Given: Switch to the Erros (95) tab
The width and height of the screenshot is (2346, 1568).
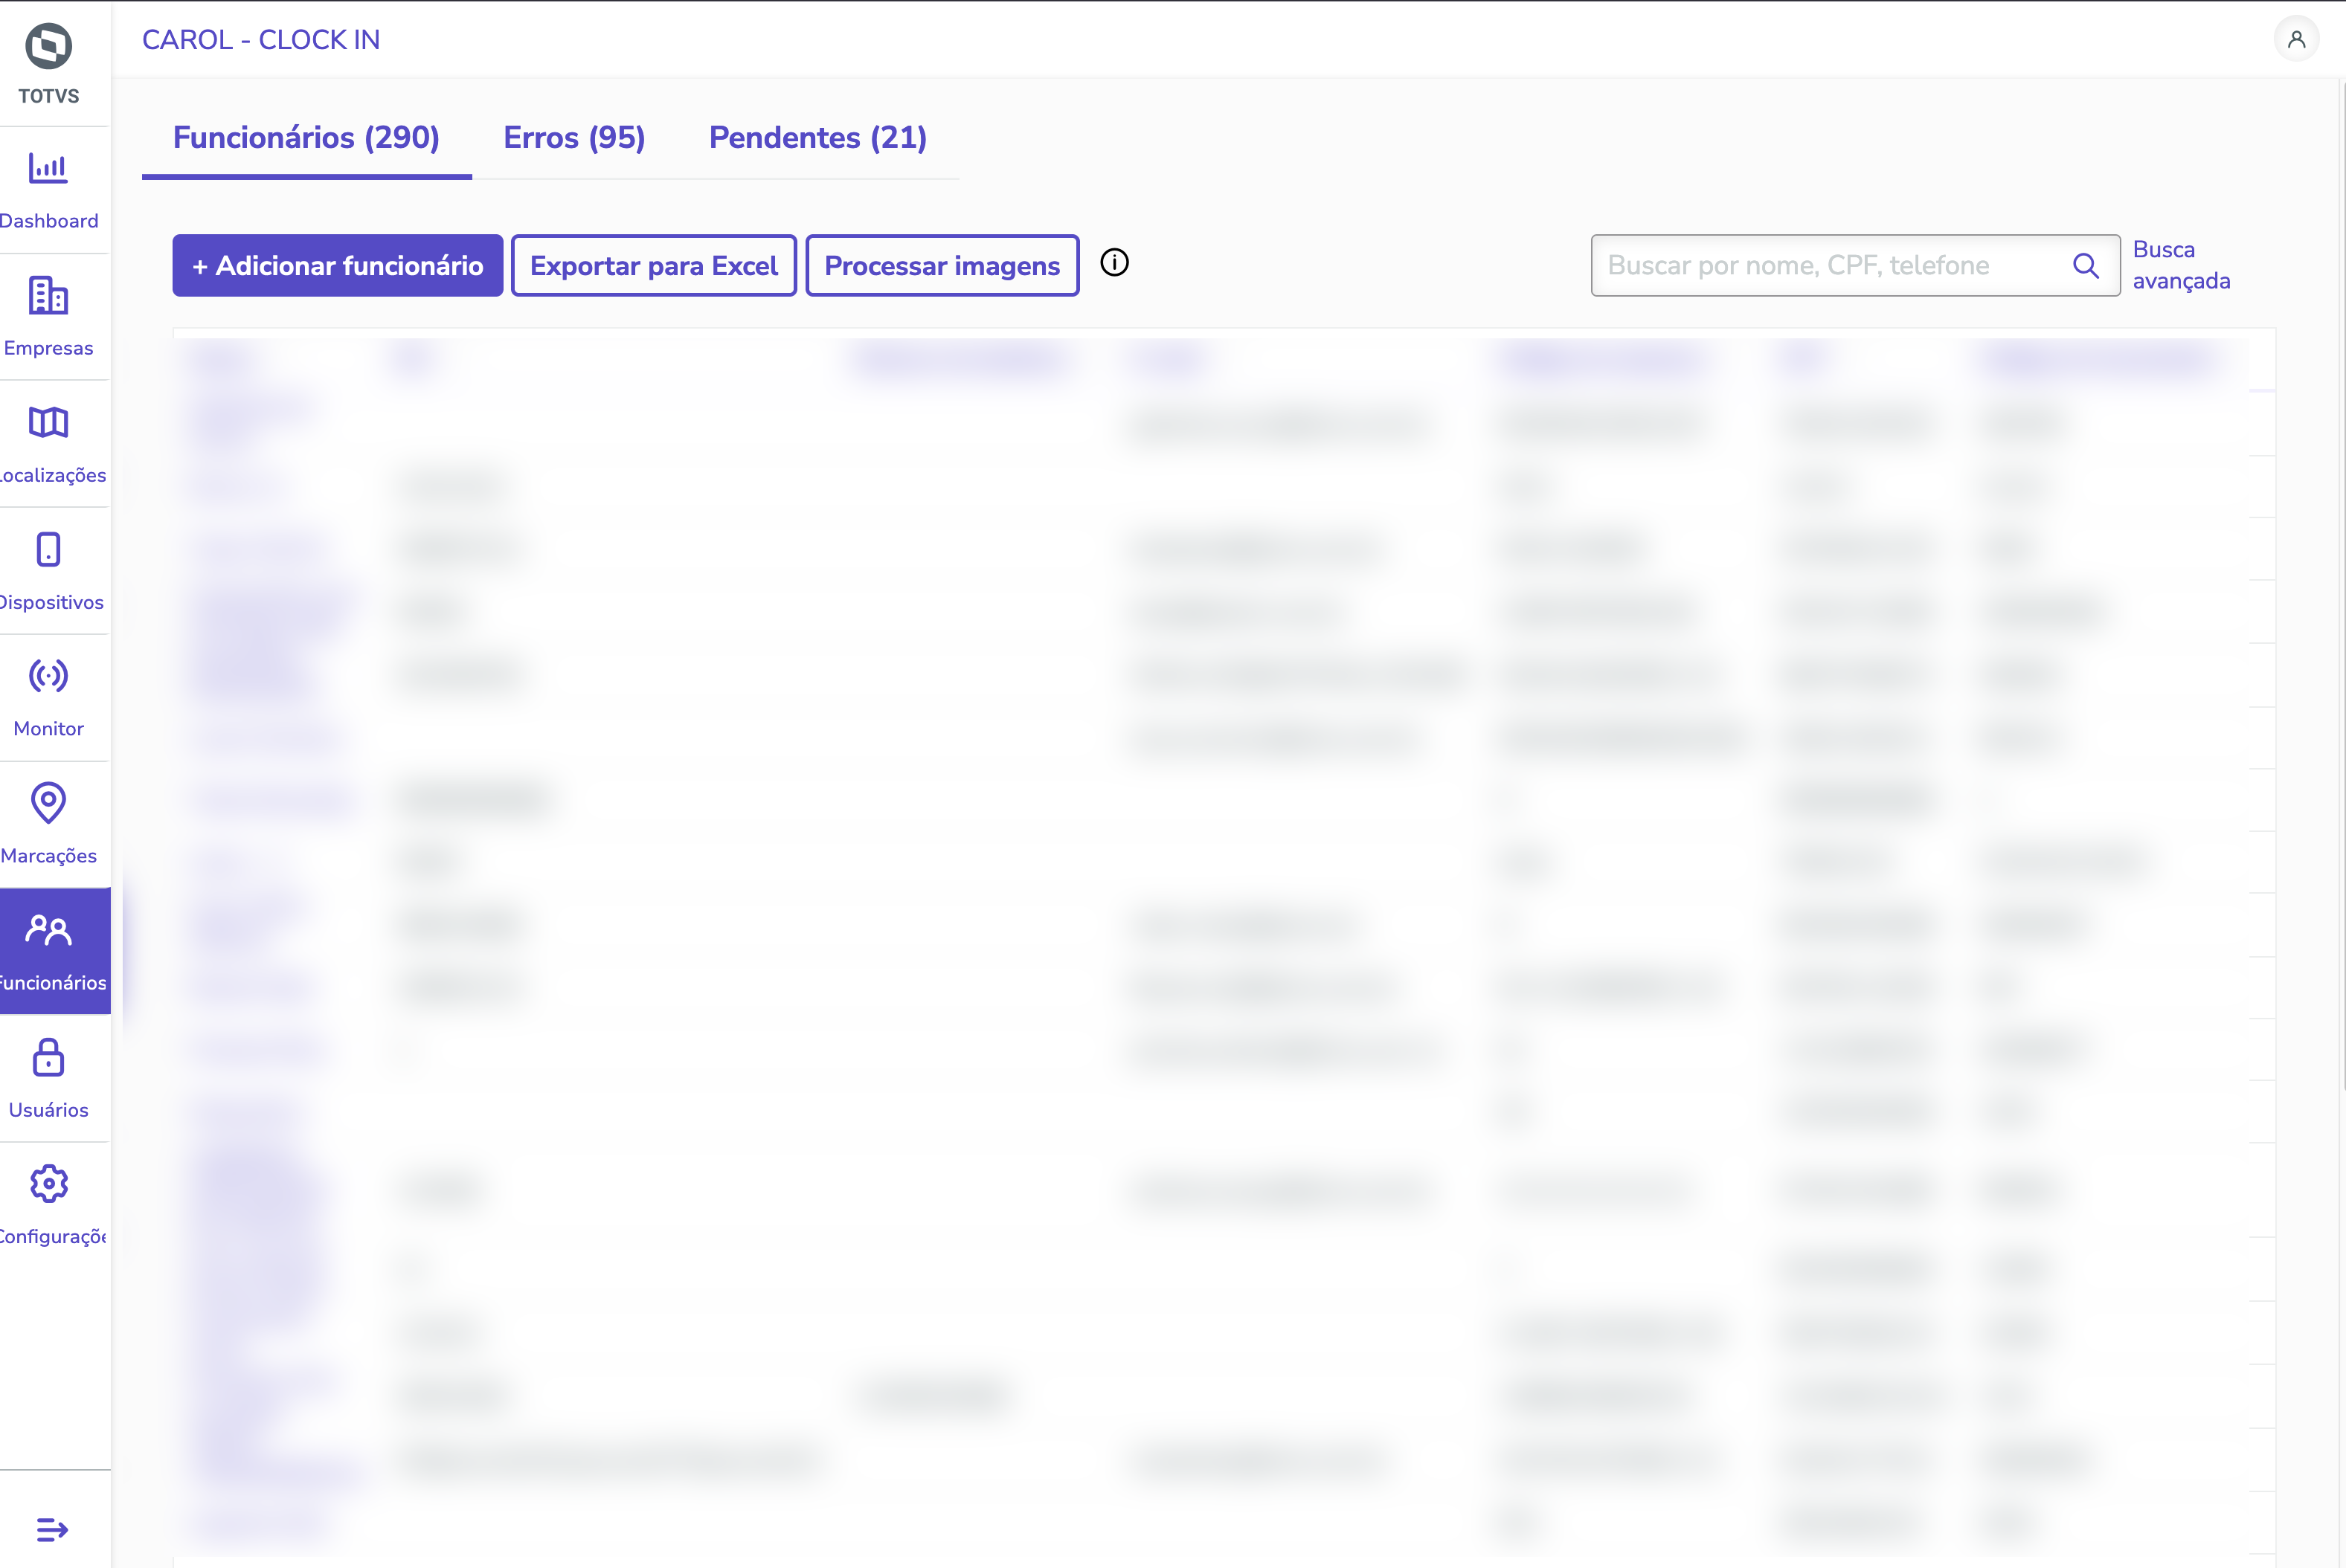Looking at the screenshot, I should (x=574, y=138).
